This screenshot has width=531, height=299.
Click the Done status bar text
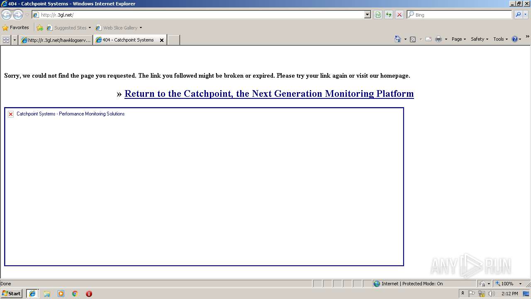[x=6, y=284]
